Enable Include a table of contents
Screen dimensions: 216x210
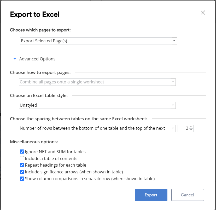22,158
